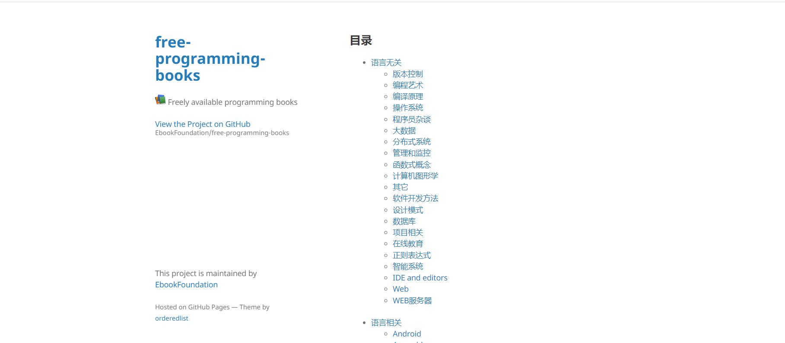This screenshot has height=343, width=785.
Task: Jump to 软件开发方法
Action: (416, 198)
